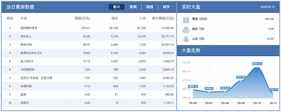Click the realtime attendance value 13.05
The image size is (281, 112).
point(270,39)
